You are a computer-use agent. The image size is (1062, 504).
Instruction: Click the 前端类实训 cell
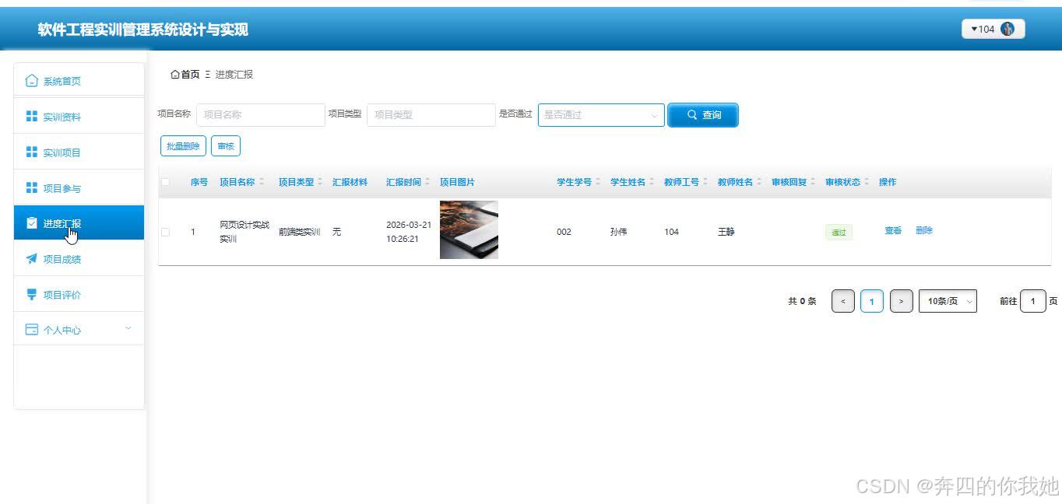coord(300,232)
